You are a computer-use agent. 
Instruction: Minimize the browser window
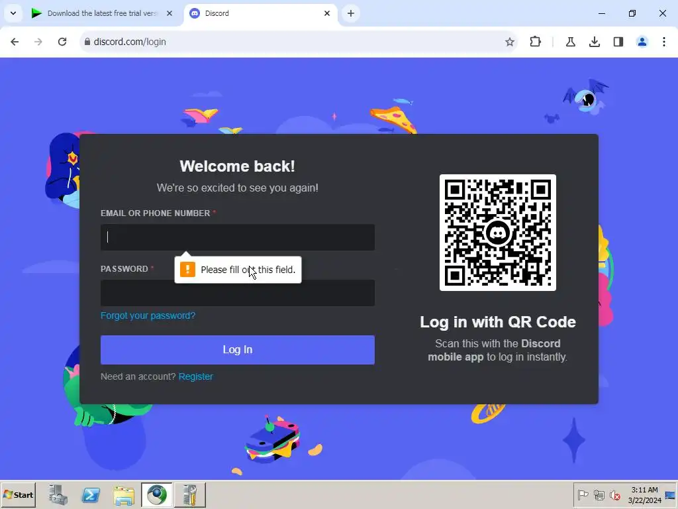point(601,13)
